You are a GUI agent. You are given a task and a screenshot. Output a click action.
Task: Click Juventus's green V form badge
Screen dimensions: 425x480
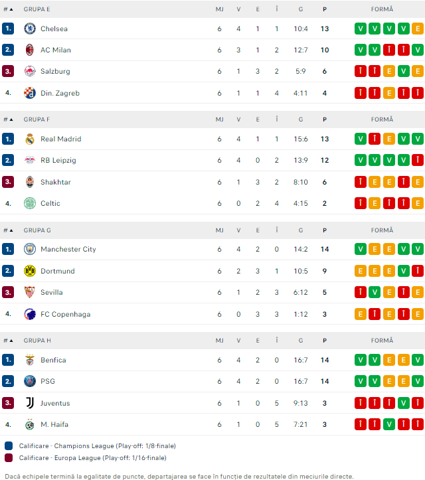point(404,403)
